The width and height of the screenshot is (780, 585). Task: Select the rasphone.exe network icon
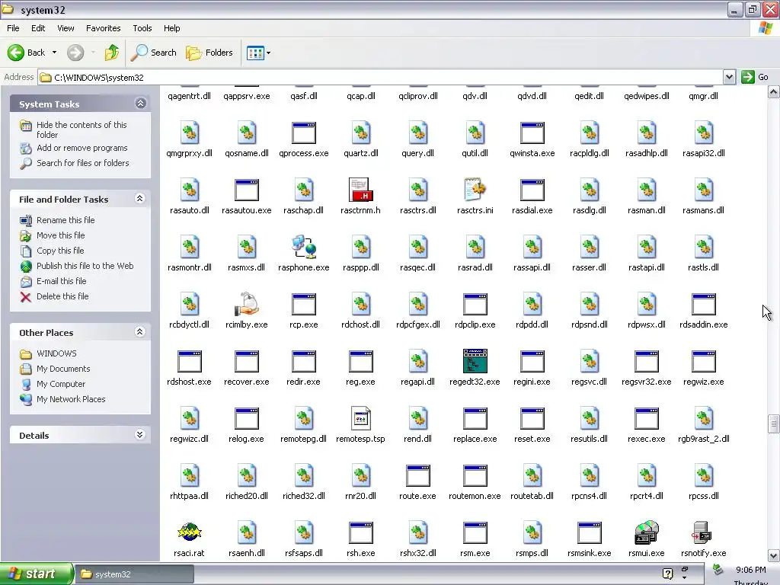(303, 247)
